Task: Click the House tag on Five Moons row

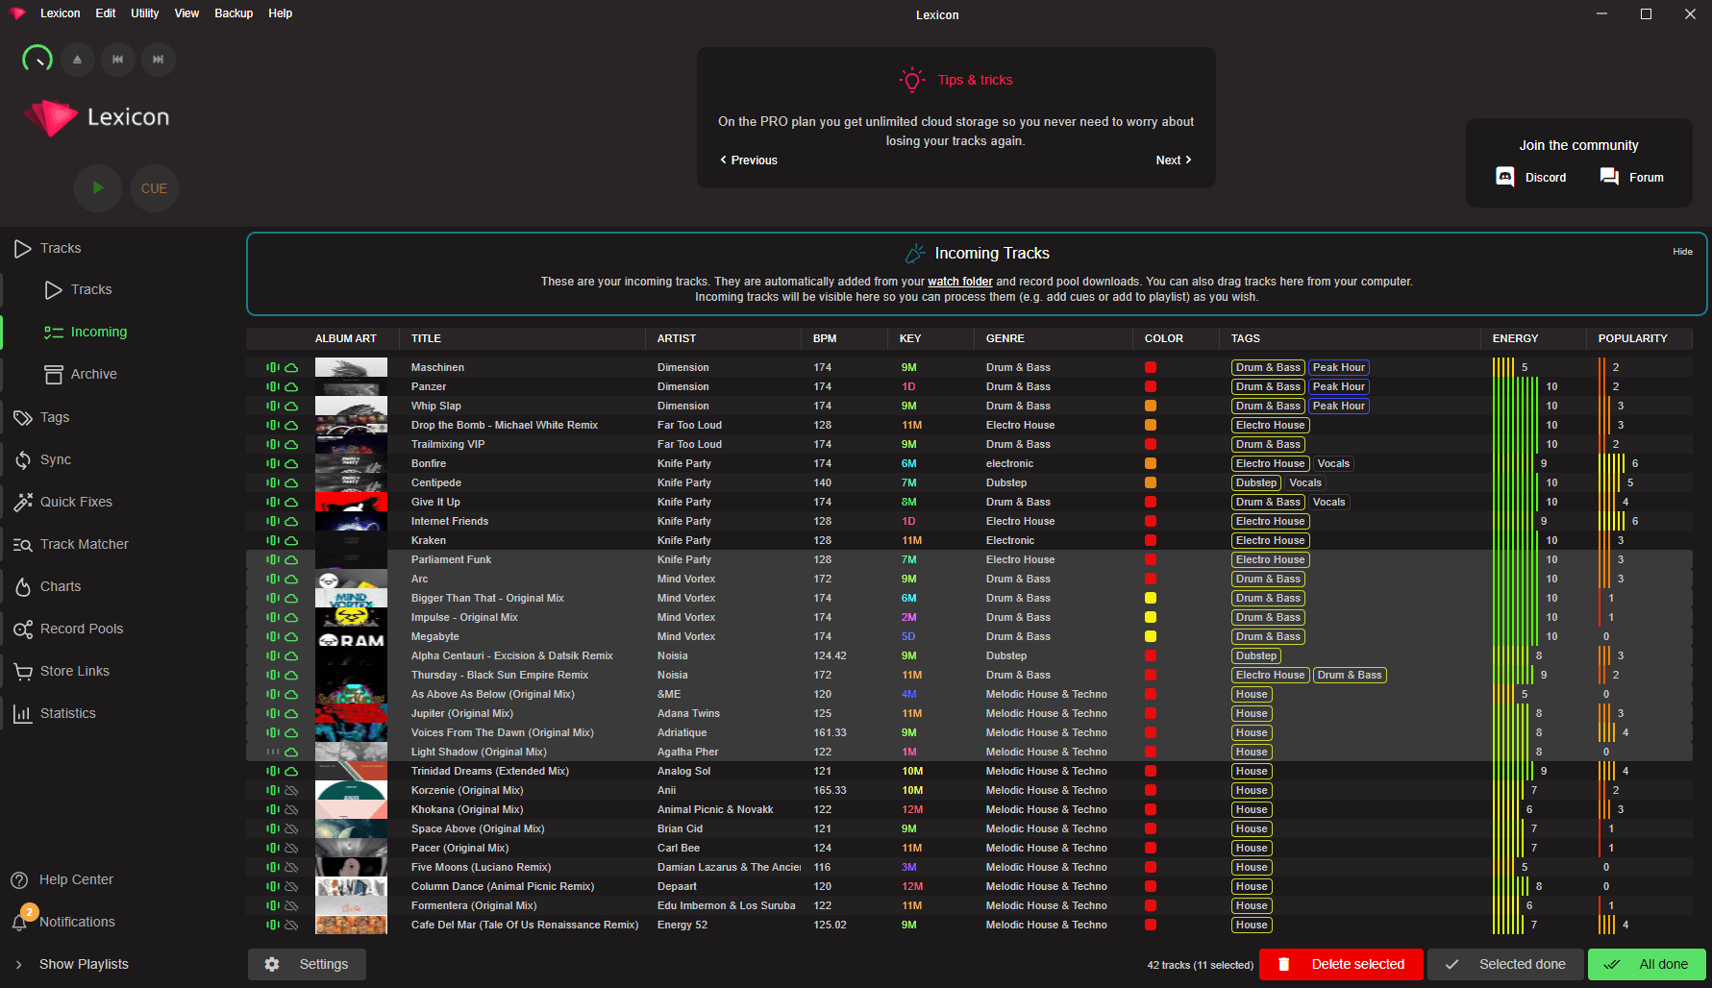Action: pos(1252,867)
